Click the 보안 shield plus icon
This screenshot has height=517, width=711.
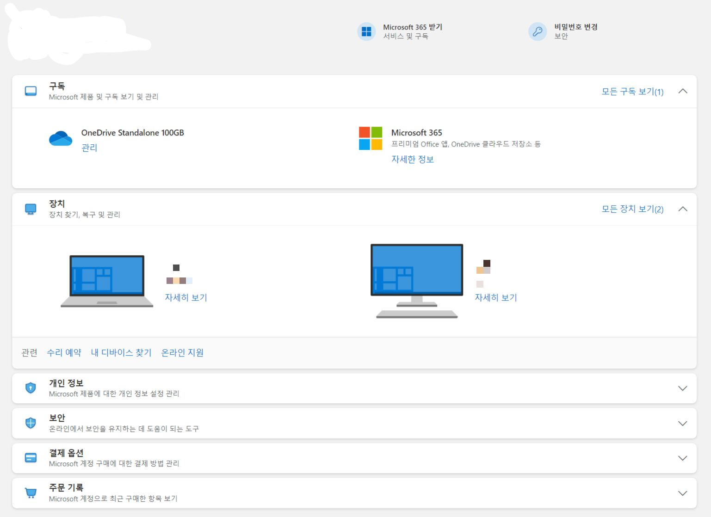coord(31,423)
